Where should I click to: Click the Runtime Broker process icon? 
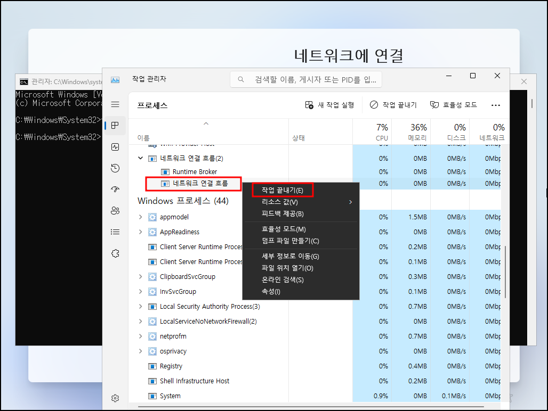pos(165,172)
